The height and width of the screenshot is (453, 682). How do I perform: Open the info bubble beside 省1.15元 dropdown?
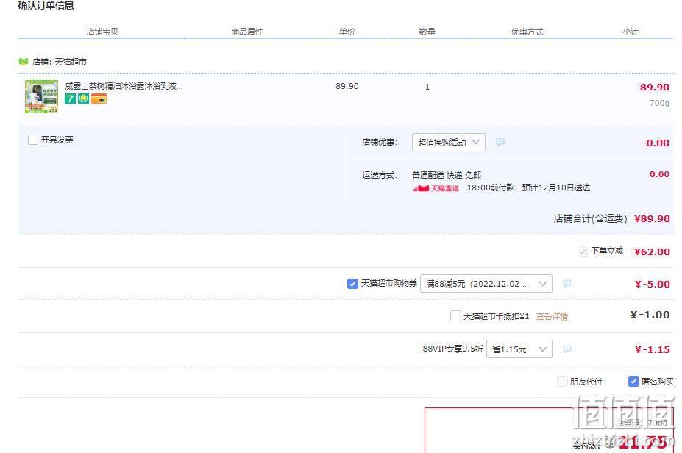[x=566, y=349]
